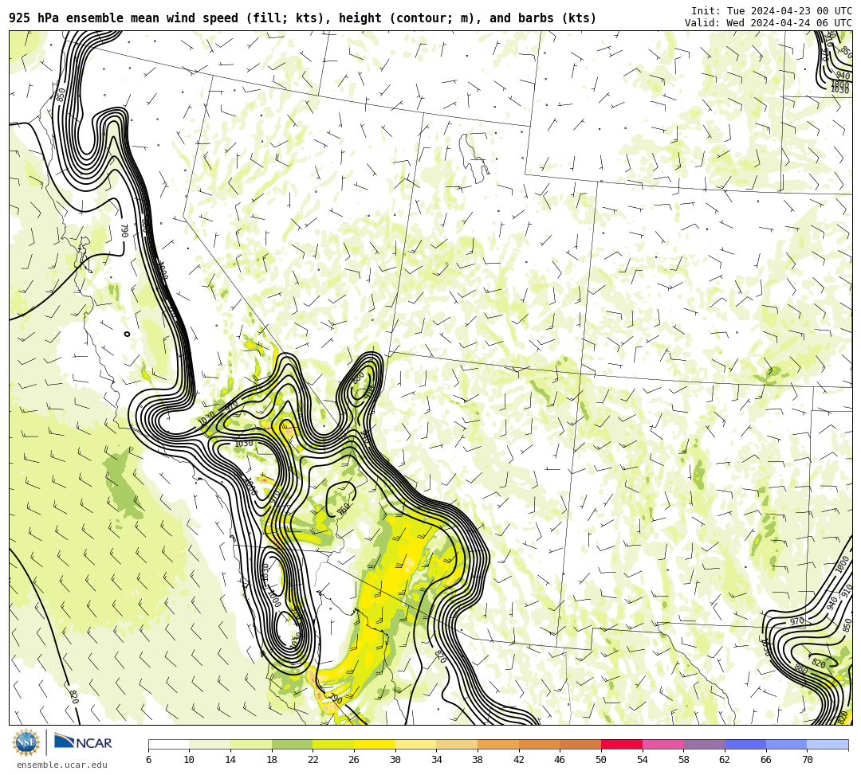
Task: Click the pale yellow 30-34 kts colorbar segment
Action: coord(415,744)
